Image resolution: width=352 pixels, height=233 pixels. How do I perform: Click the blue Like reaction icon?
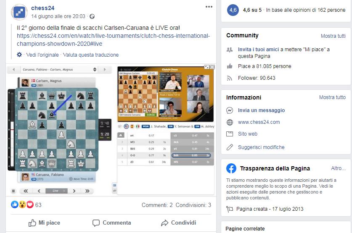pyautogui.click(x=15, y=204)
